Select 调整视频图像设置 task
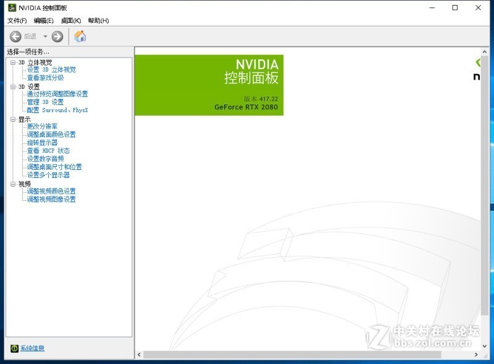 [51, 200]
